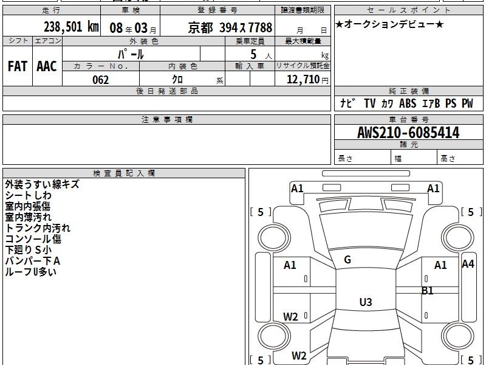Select the note シートしわ
Image resolution: width=486 pixels, height=365 pixels.
[x=28, y=195]
